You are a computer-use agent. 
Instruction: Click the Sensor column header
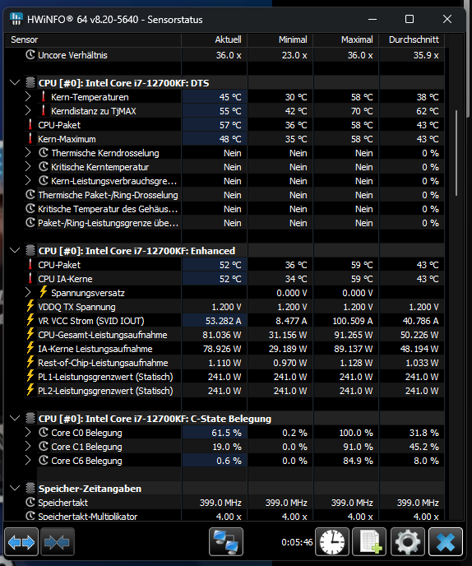click(x=93, y=39)
